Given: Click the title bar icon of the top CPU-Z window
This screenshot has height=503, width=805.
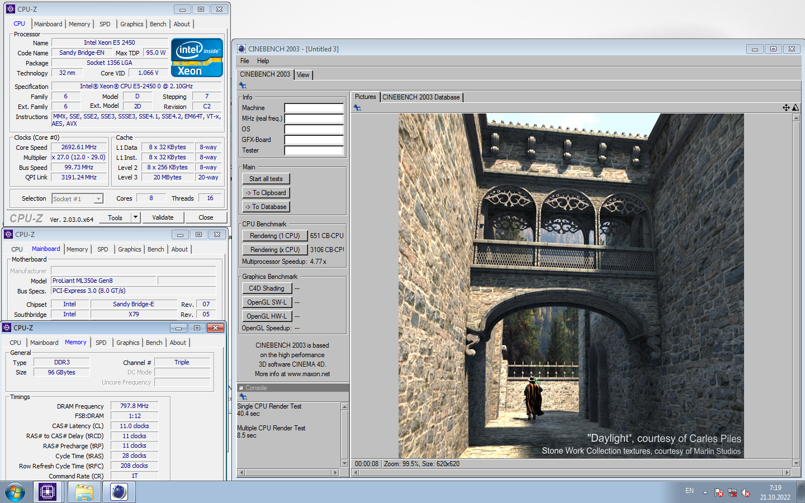Looking at the screenshot, I should point(11,9).
